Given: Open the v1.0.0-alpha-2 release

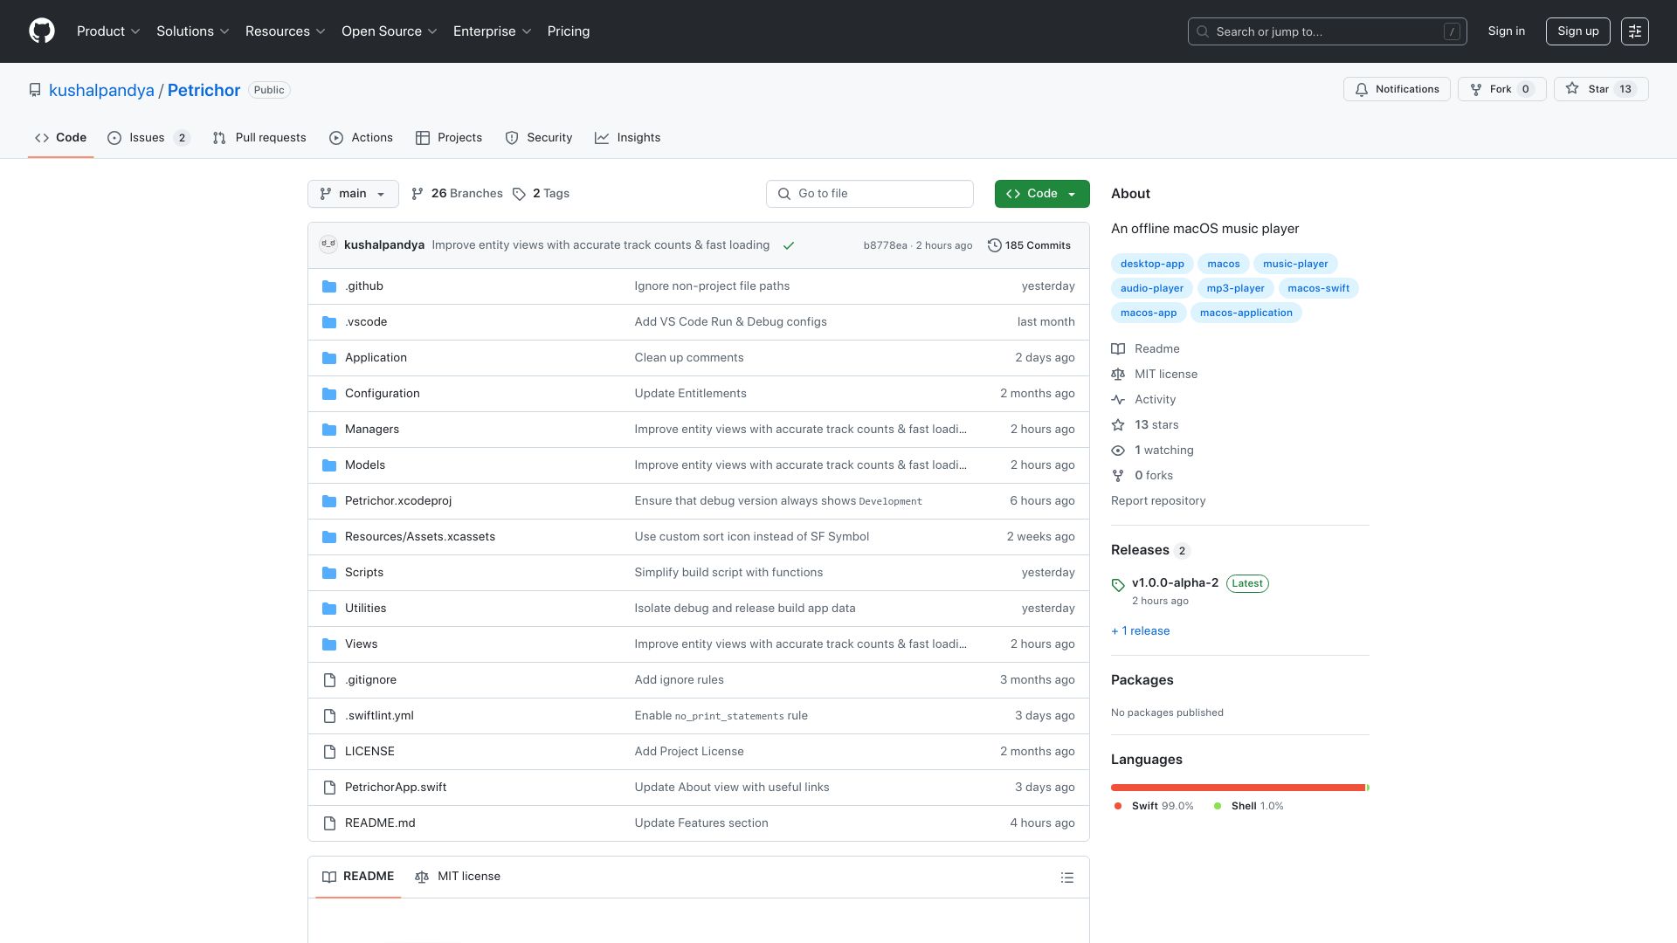Looking at the screenshot, I should click(x=1175, y=583).
